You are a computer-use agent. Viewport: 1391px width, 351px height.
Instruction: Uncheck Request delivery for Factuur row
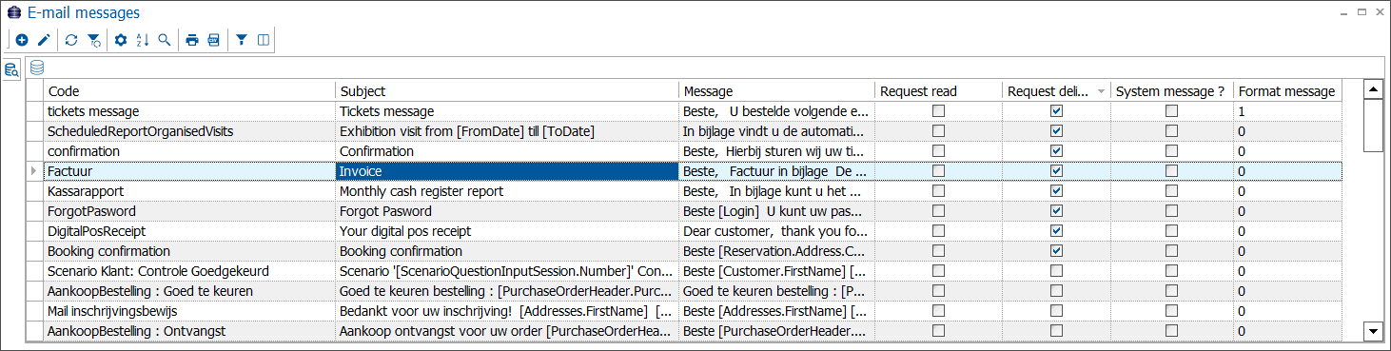pos(1056,171)
